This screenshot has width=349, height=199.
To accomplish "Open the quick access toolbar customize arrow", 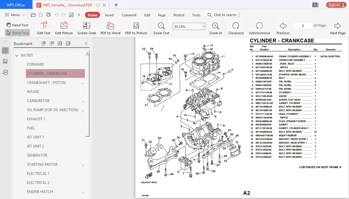I will tap(79, 15).
